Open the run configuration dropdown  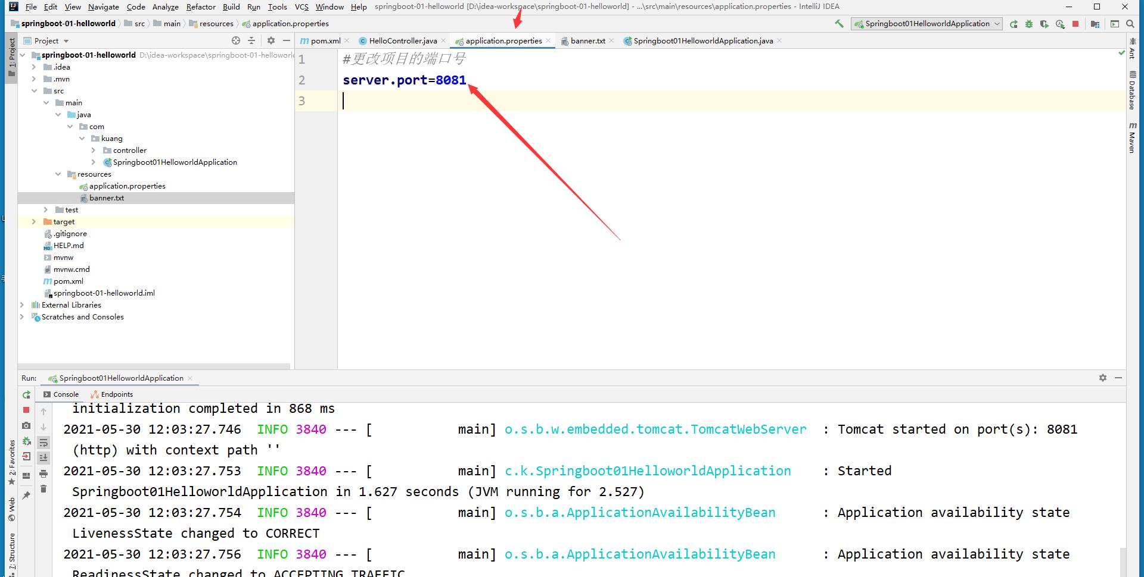tap(927, 24)
